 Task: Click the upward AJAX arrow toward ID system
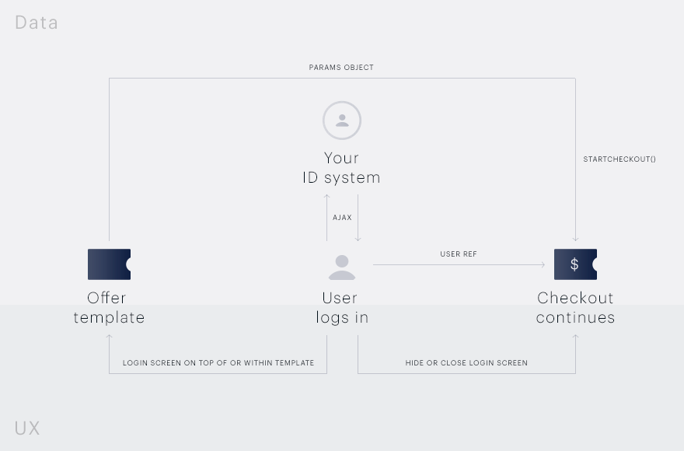pyautogui.click(x=326, y=218)
